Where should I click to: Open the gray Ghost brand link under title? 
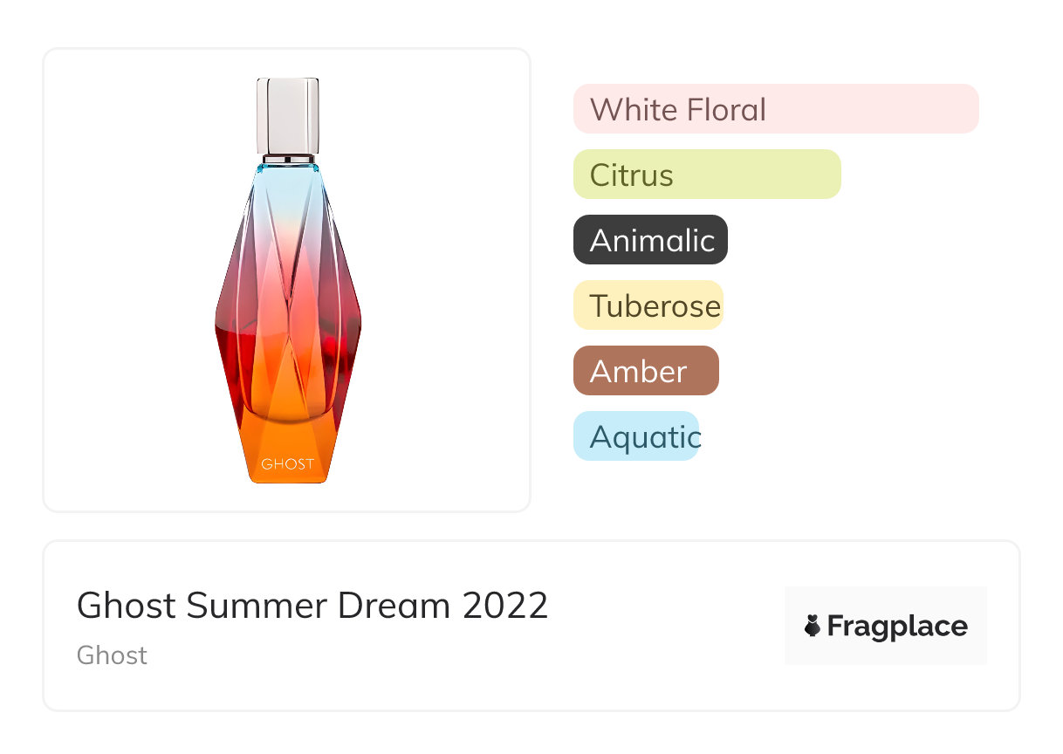coord(112,655)
